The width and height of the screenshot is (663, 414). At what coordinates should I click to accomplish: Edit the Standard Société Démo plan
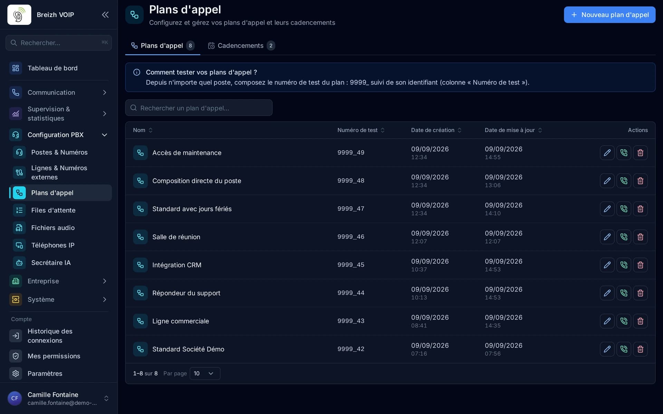pyautogui.click(x=607, y=349)
